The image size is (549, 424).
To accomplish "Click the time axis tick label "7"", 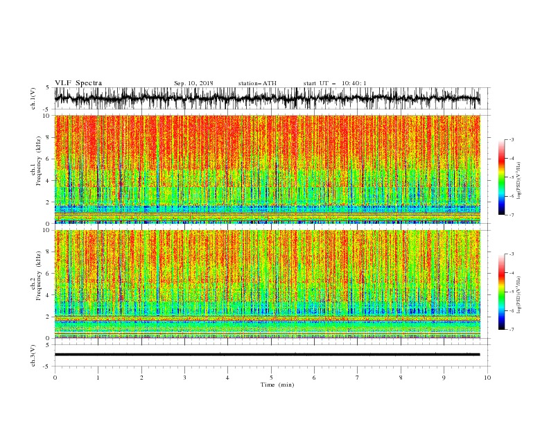I will 358,378.
